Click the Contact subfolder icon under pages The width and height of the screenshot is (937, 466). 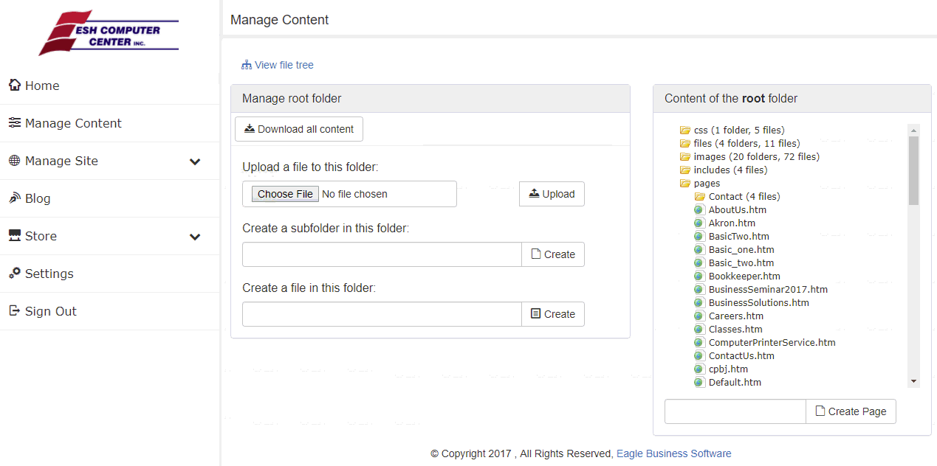[699, 197]
